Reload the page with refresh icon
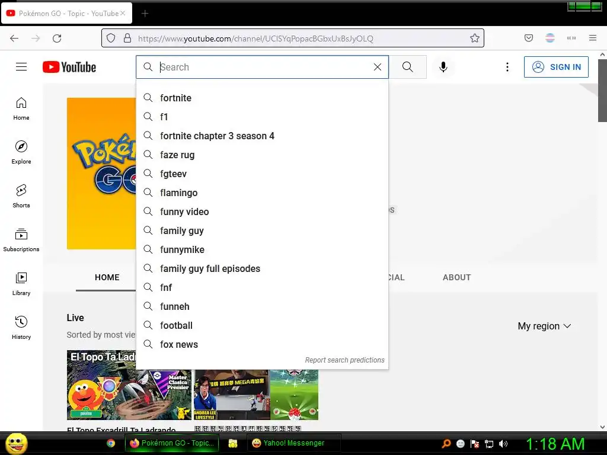Screen dimensions: 607x455 coord(57,39)
